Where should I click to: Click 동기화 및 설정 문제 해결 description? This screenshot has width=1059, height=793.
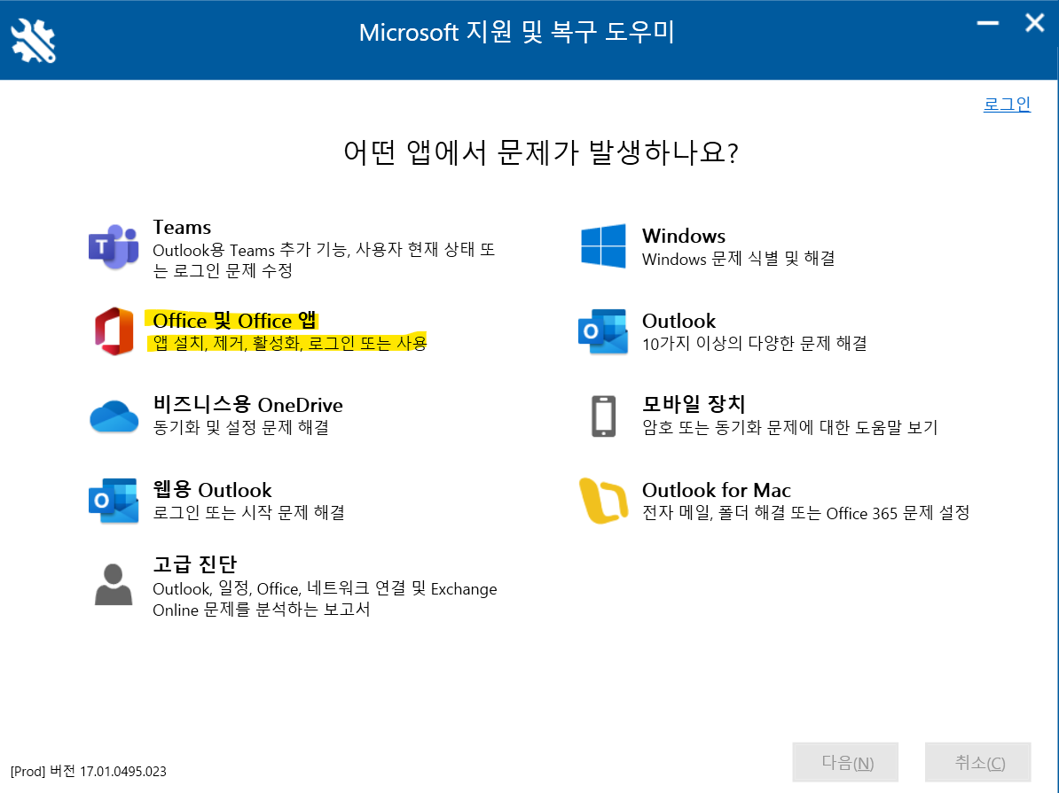pyautogui.click(x=241, y=427)
